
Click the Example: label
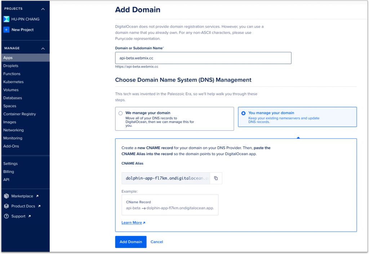coord(129,191)
